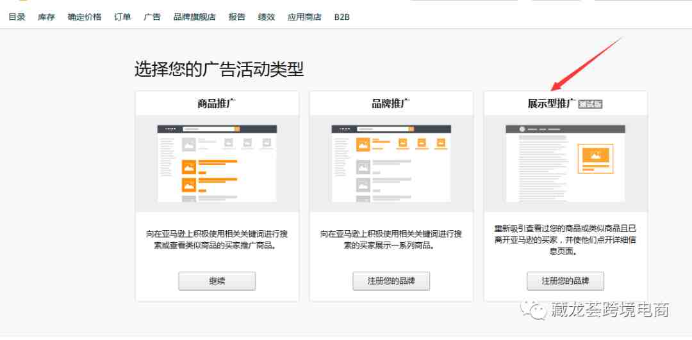This screenshot has height=340, width=692.
Task: Select the 展示型推广 preview illustration
Action: click(565, 164)
